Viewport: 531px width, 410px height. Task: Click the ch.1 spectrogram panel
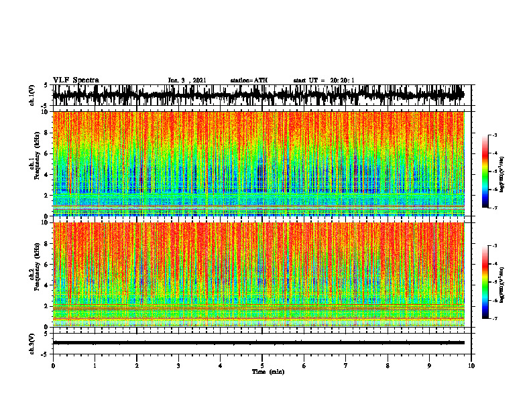tap(258, 163)
